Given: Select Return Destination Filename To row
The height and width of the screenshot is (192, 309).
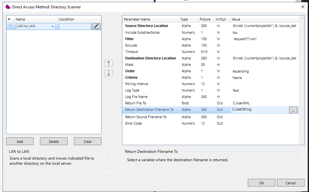Looking at the screenshot, I should tap(210, 110).
